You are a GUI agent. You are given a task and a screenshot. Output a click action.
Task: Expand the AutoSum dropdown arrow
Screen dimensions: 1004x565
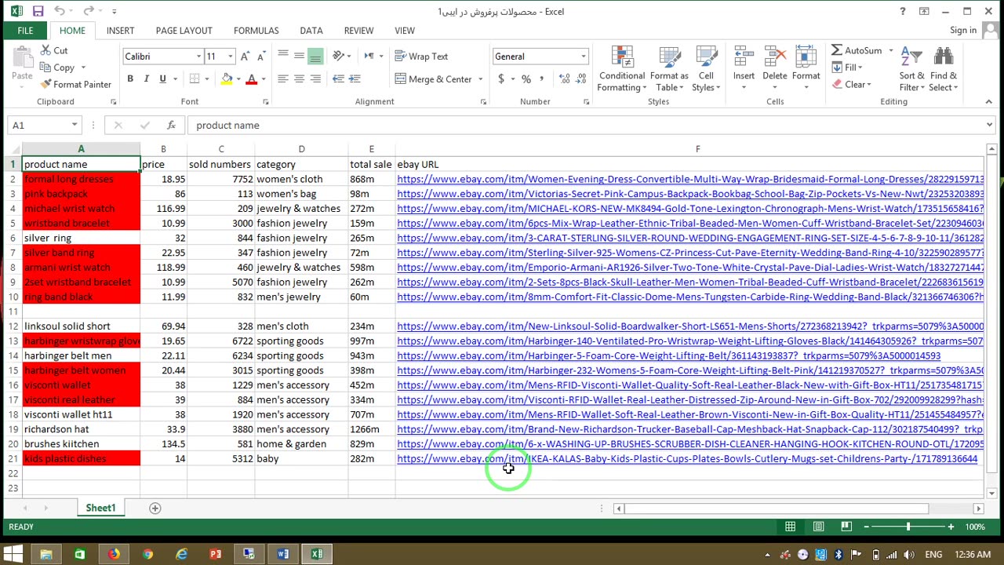click(x=890, y=50)
